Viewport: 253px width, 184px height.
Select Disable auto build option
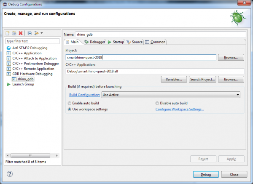click(x=157, y=103)
